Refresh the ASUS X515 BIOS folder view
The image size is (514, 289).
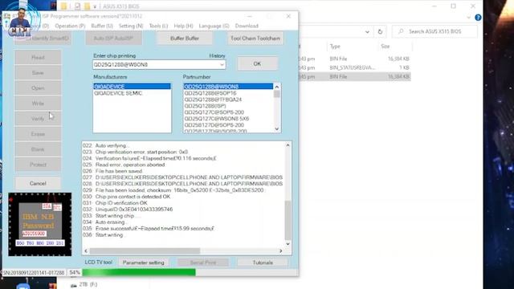[380, 31]
